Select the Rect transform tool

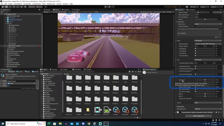click(18, 7)
